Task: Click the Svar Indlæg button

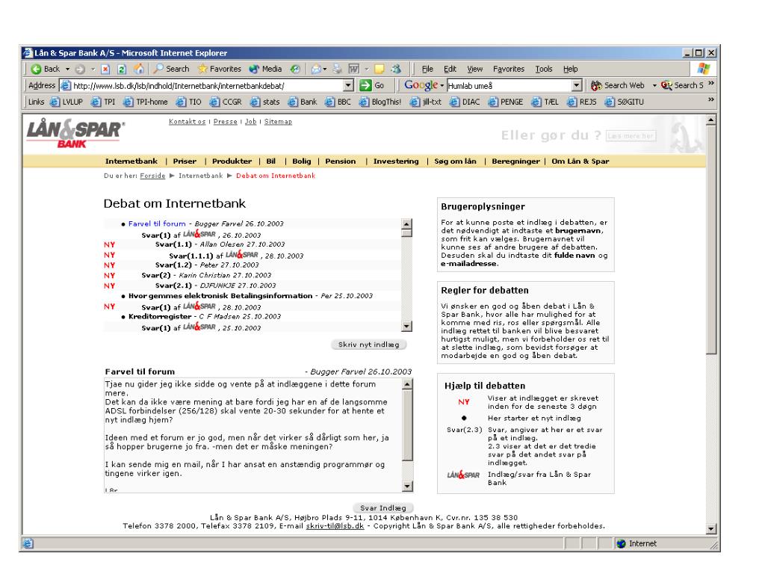Action: pyautogui.click(x=383, y=508)
